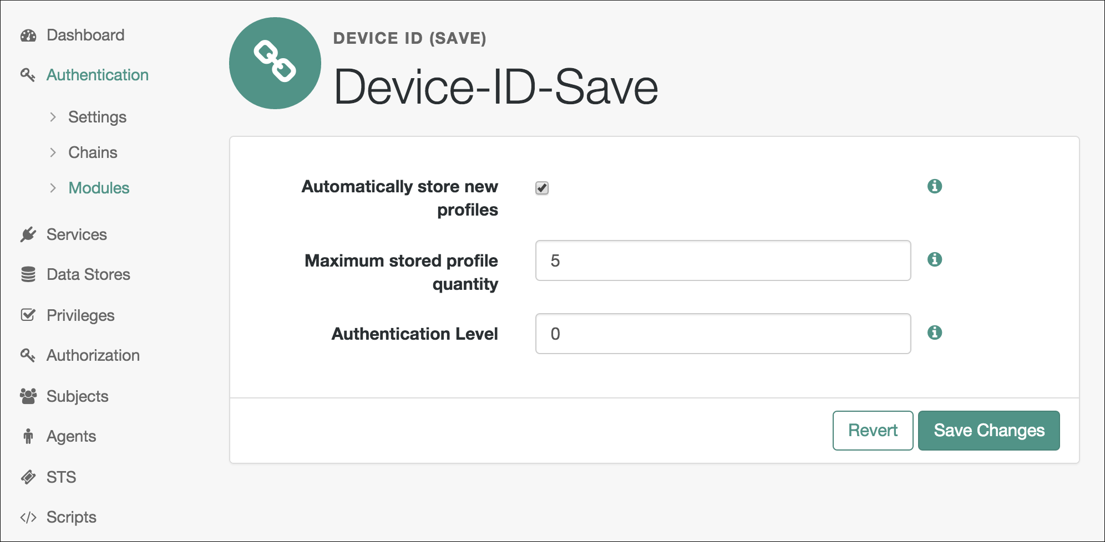Open Chains under Authentication
This screenshot has height=542, width=1105.
pos(93,152)
